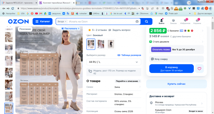Click the browser address bar URL
The image size is (214, 114).
pos(79,8)
